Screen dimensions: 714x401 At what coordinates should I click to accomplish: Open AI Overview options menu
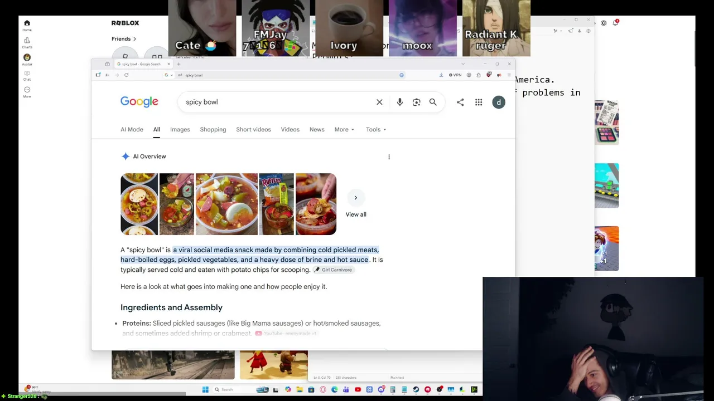point(389,157)
